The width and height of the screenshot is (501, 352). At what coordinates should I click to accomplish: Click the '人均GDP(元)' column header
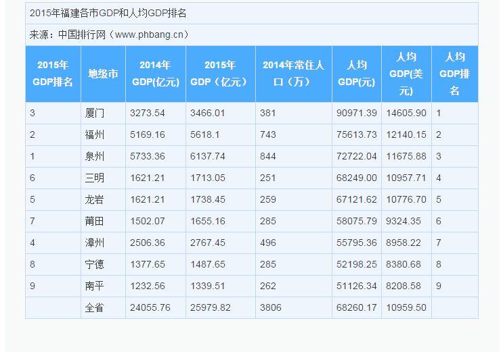(356, 74)
